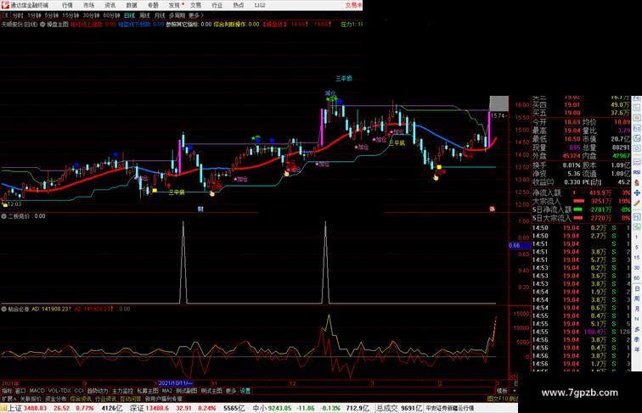Open 设置 in bottom indicator bar
The width and height of the screenshot is (642, 413).
click(x=245, y=391)
